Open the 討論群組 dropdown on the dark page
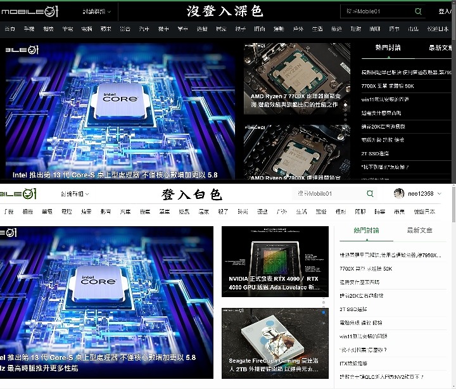Screen dimensions: 456x389 (96, 11)
